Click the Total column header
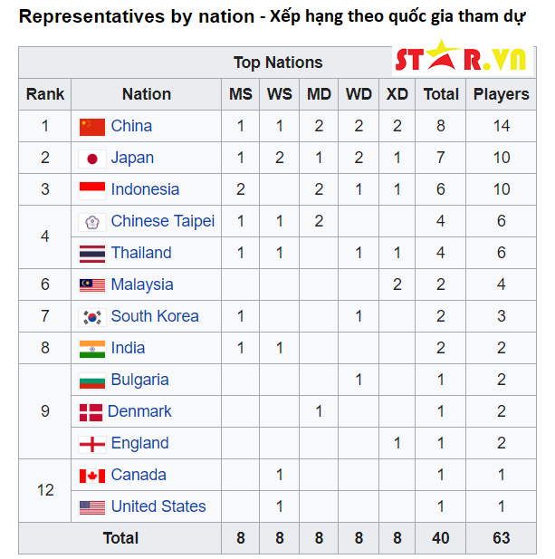The width and height of the screenshot is (555, 559). point(441,94)
